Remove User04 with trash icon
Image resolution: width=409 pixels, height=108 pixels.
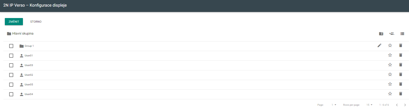pyautogui.click(x=401, y=94)
